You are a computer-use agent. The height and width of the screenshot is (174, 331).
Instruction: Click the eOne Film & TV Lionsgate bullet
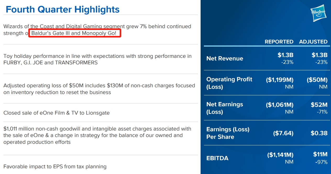point(57,113)
